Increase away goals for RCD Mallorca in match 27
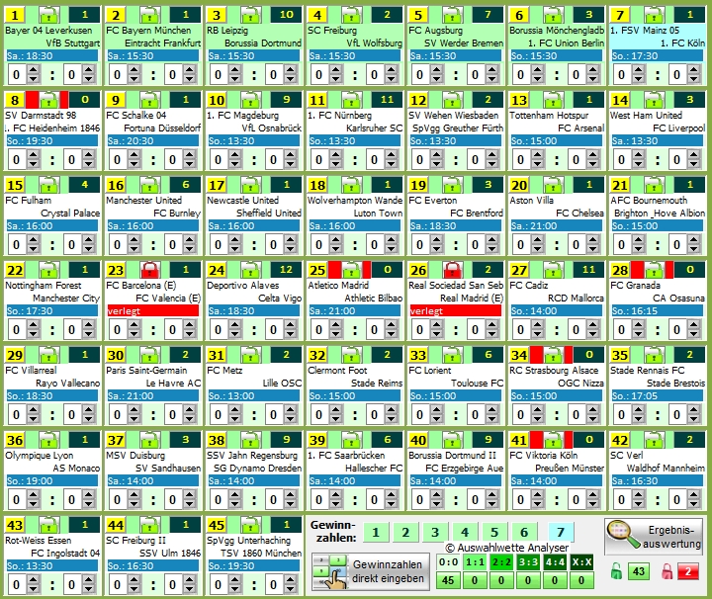The height and width of the screenshot is (599, 712). click(x=592, y=325)
